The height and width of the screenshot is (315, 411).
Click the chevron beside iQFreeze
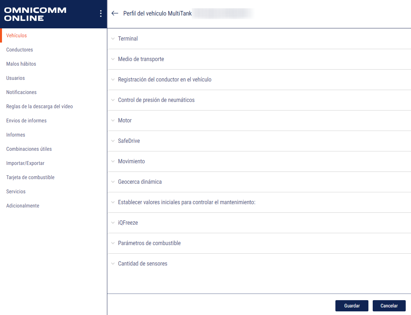[x=113, y=223]
